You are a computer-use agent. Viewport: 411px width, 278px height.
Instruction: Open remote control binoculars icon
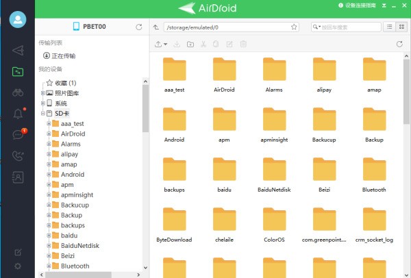(17, 92)
